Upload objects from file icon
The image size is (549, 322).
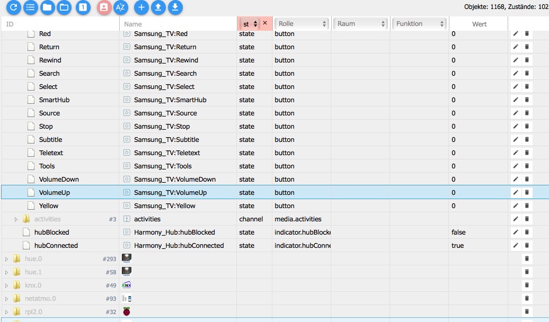(x=158, y=7)
